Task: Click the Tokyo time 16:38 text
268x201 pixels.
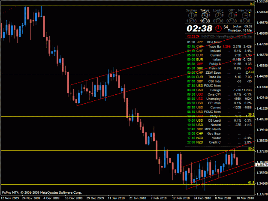Action: pyautogui.click(x=205, y=21)
